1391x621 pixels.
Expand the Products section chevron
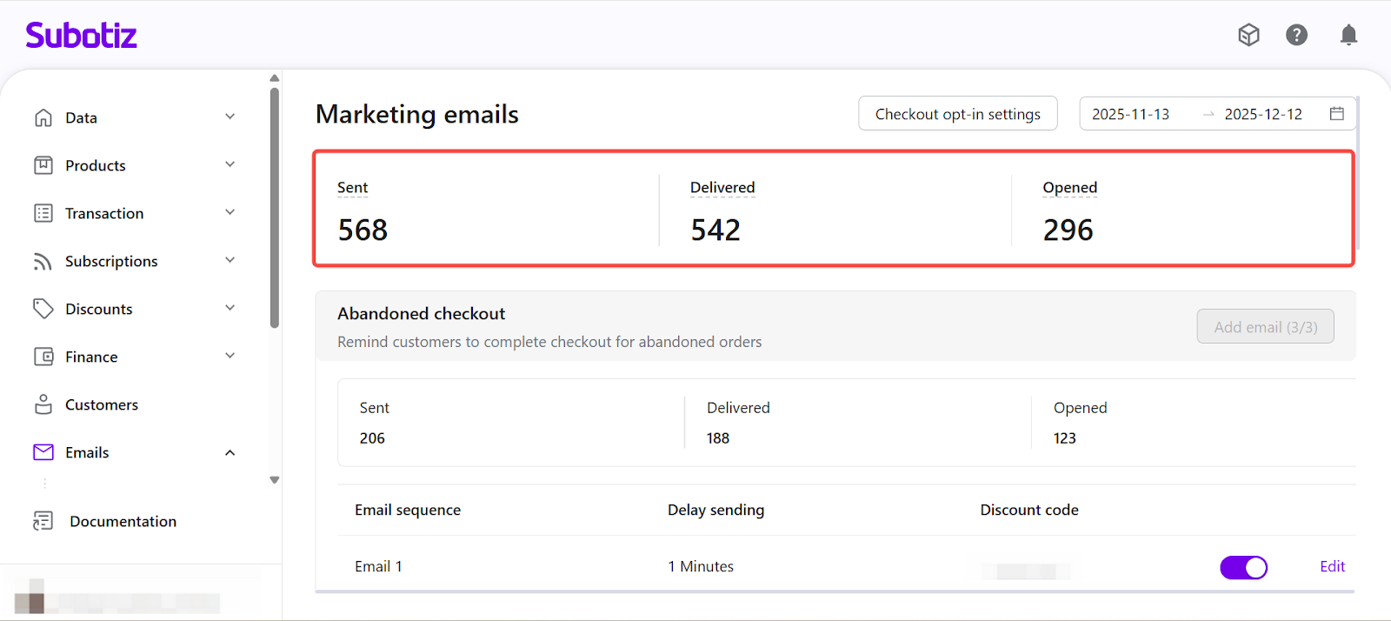[230, 164]
